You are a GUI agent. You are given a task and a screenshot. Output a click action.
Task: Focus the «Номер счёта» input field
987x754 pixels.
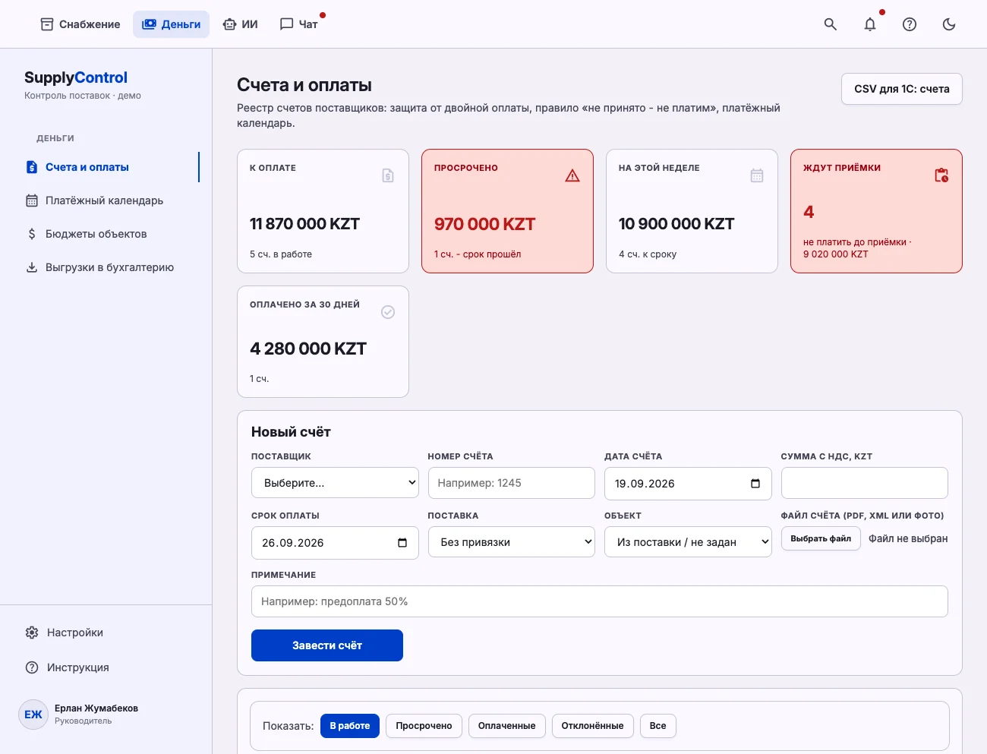pyautogui.click(x=512, y=483)
